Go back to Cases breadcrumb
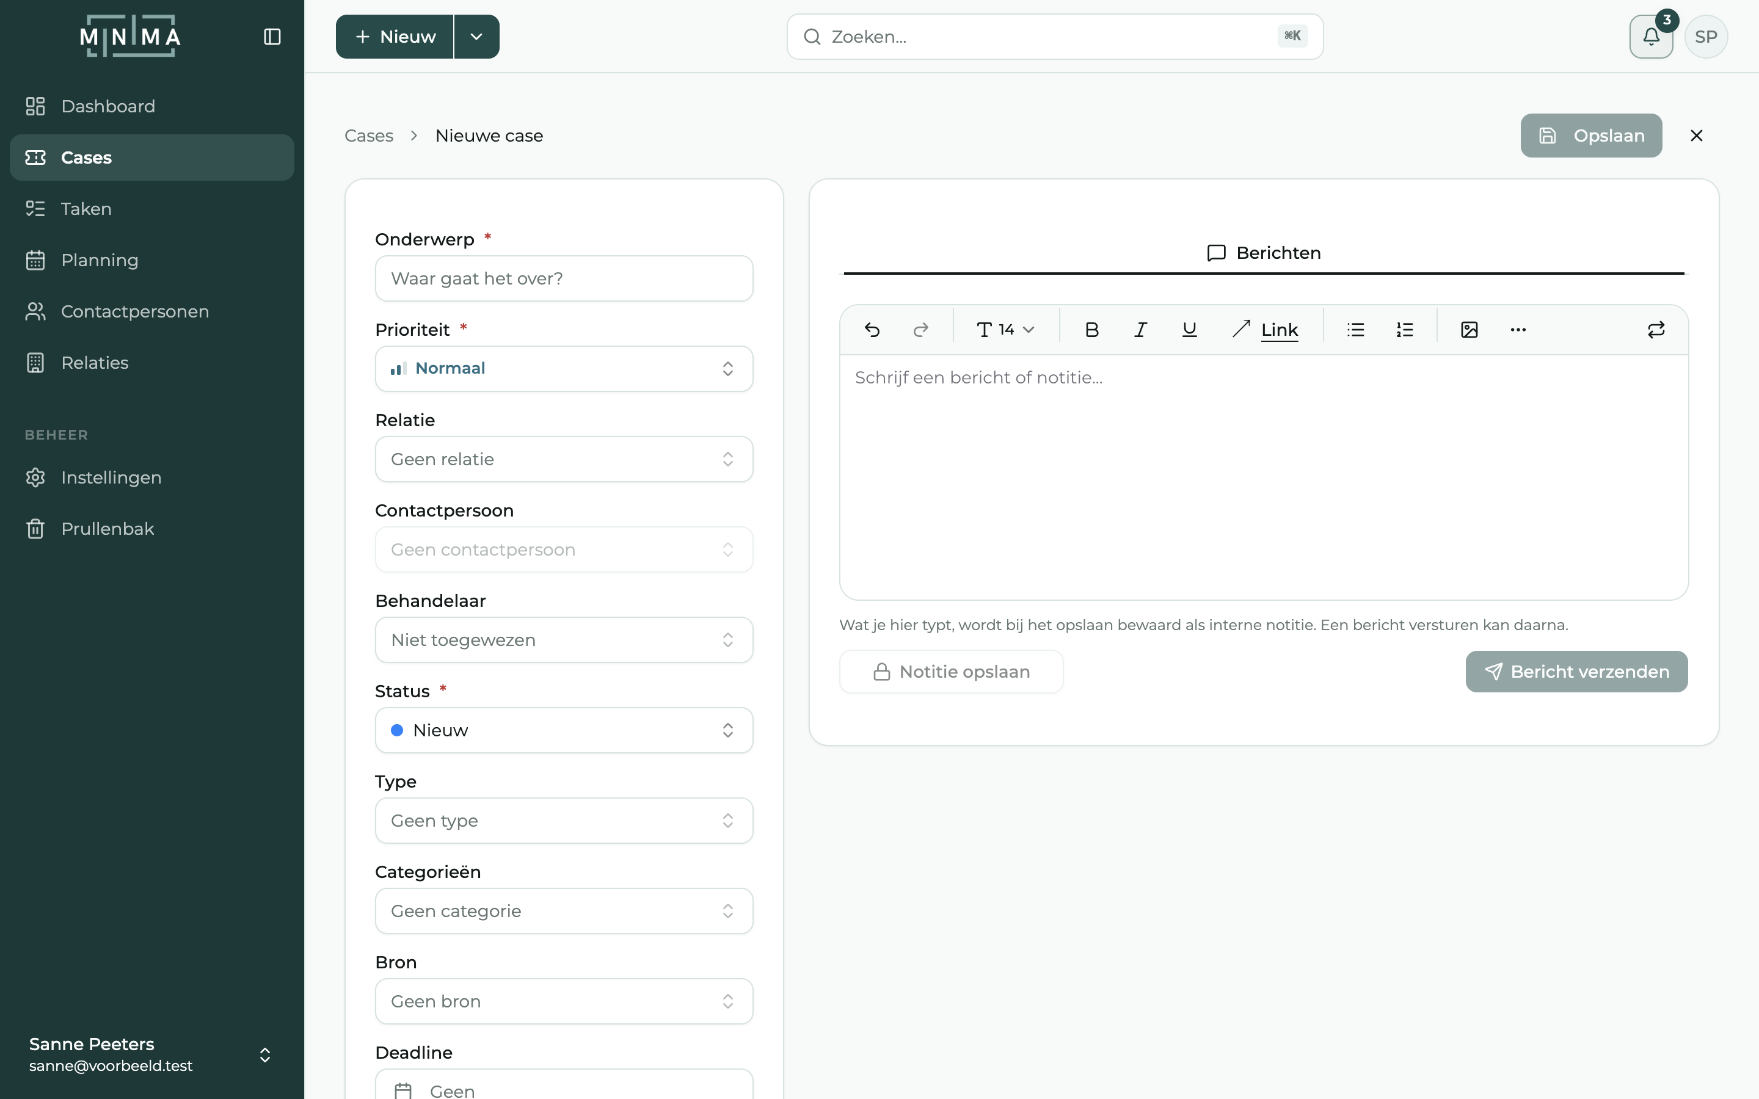 (x=368, y=136)
